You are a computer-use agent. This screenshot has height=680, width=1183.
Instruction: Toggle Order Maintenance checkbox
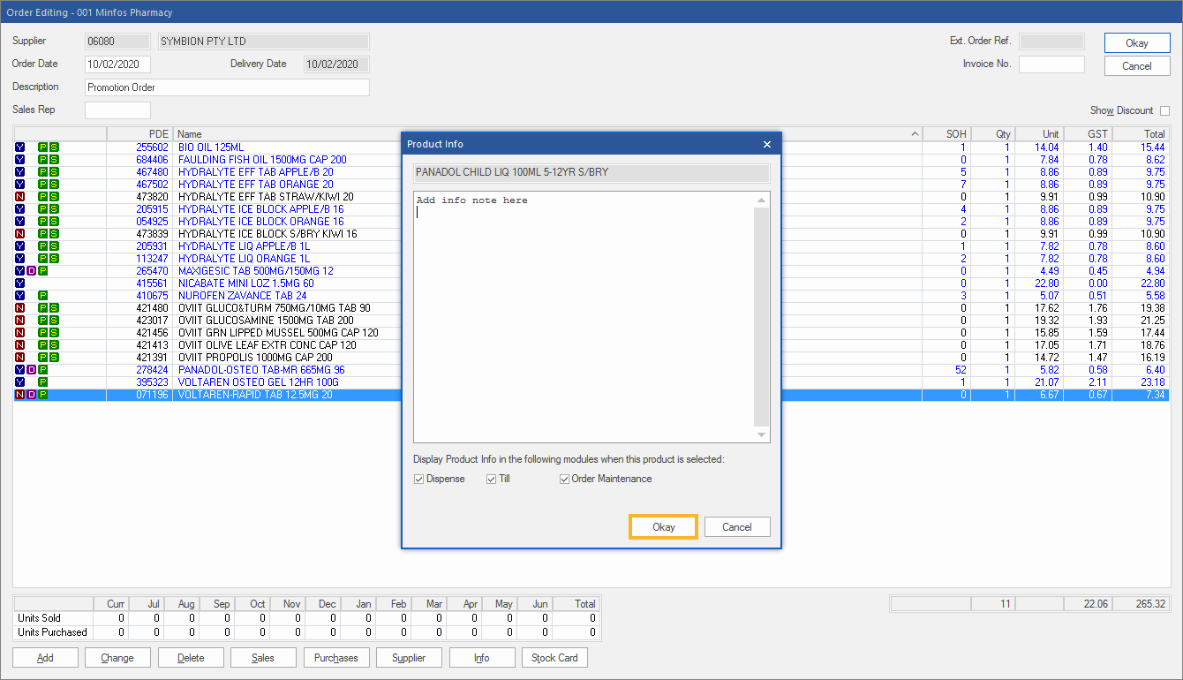[564, 479]
